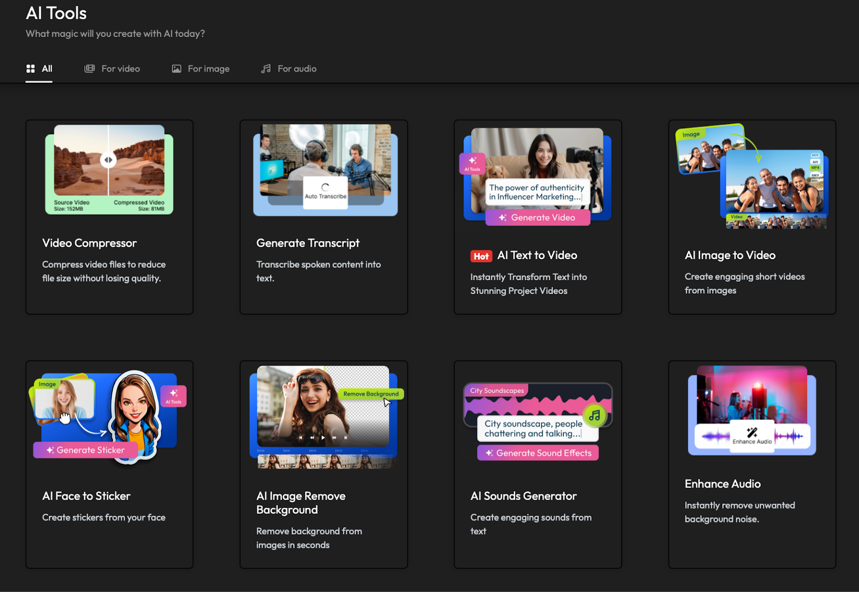The width and height of the screenshot is (859, 592).
Task: Click the green music note icon on soundscape
Action: pyautogui.click(x=594, y=415)
